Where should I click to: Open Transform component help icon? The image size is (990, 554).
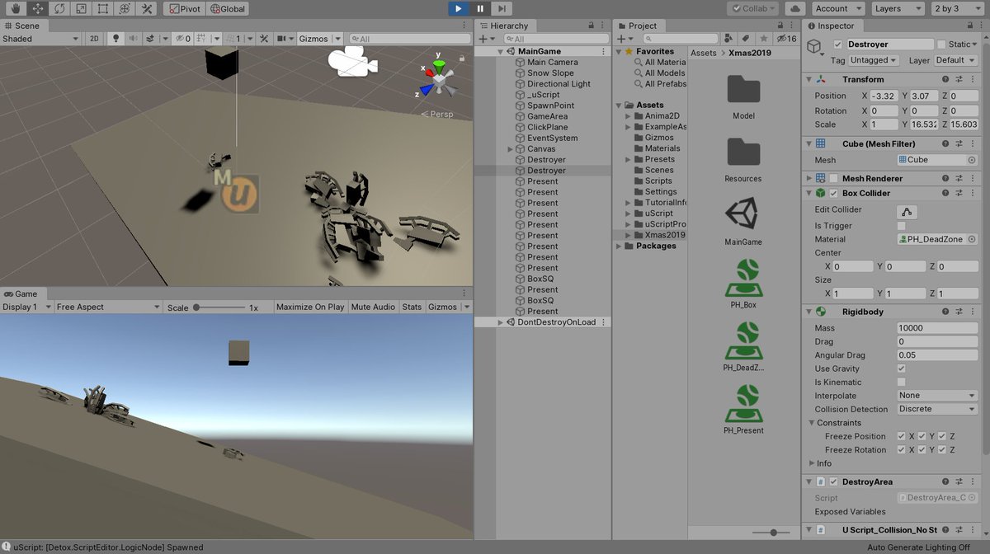click(x=945, y=79)
